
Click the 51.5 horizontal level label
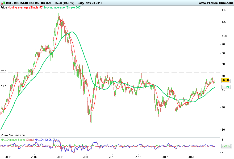point(3,86)
